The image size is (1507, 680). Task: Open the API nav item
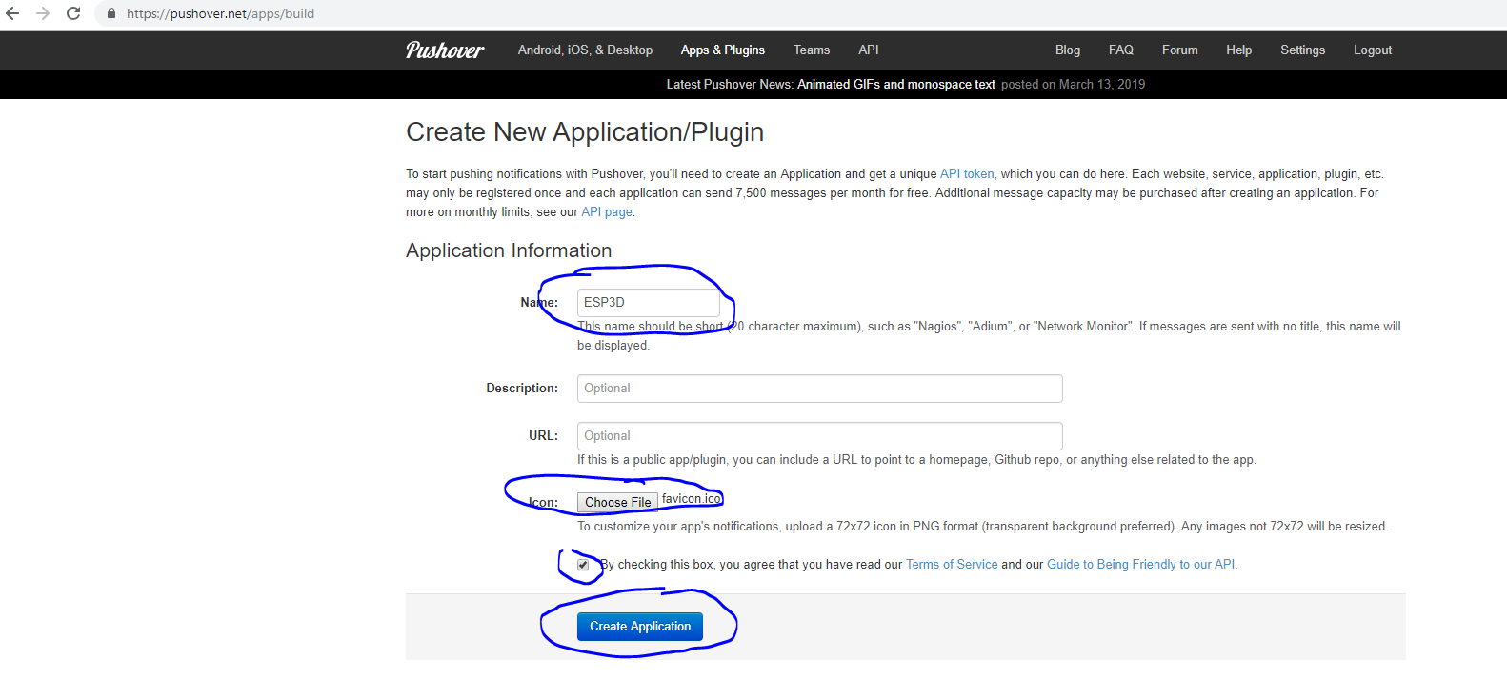[869, 50]
